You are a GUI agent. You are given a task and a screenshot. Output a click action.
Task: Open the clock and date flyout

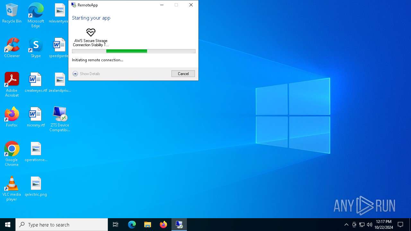tap(384, 225)
